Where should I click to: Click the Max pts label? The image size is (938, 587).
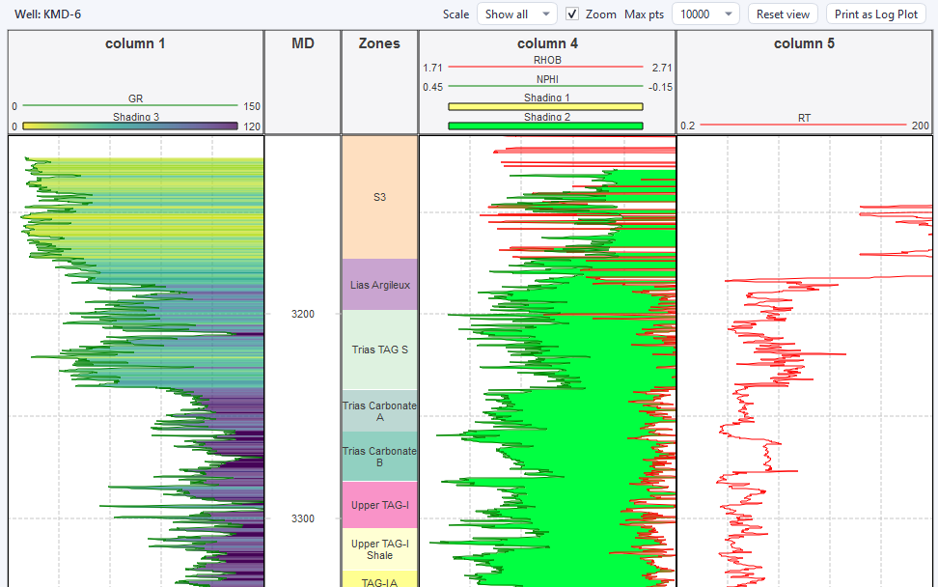click(x=644, y=14)
